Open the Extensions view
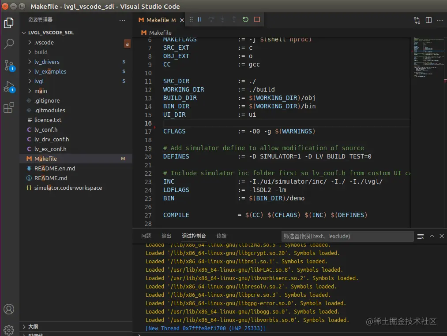 tap(9, 108)
